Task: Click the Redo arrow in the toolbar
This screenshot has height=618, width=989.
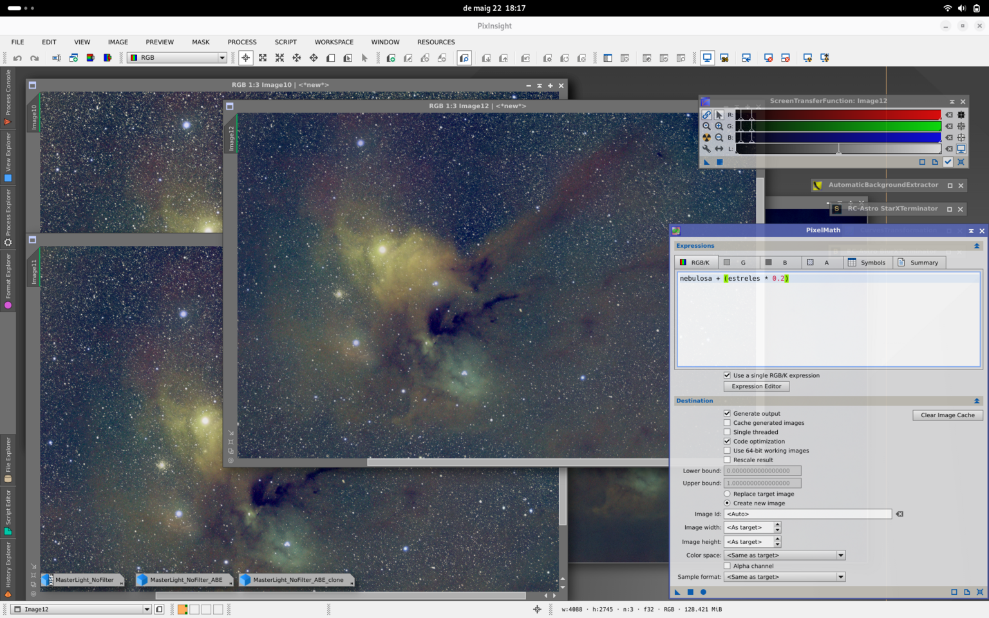Action: click(35, 58)
